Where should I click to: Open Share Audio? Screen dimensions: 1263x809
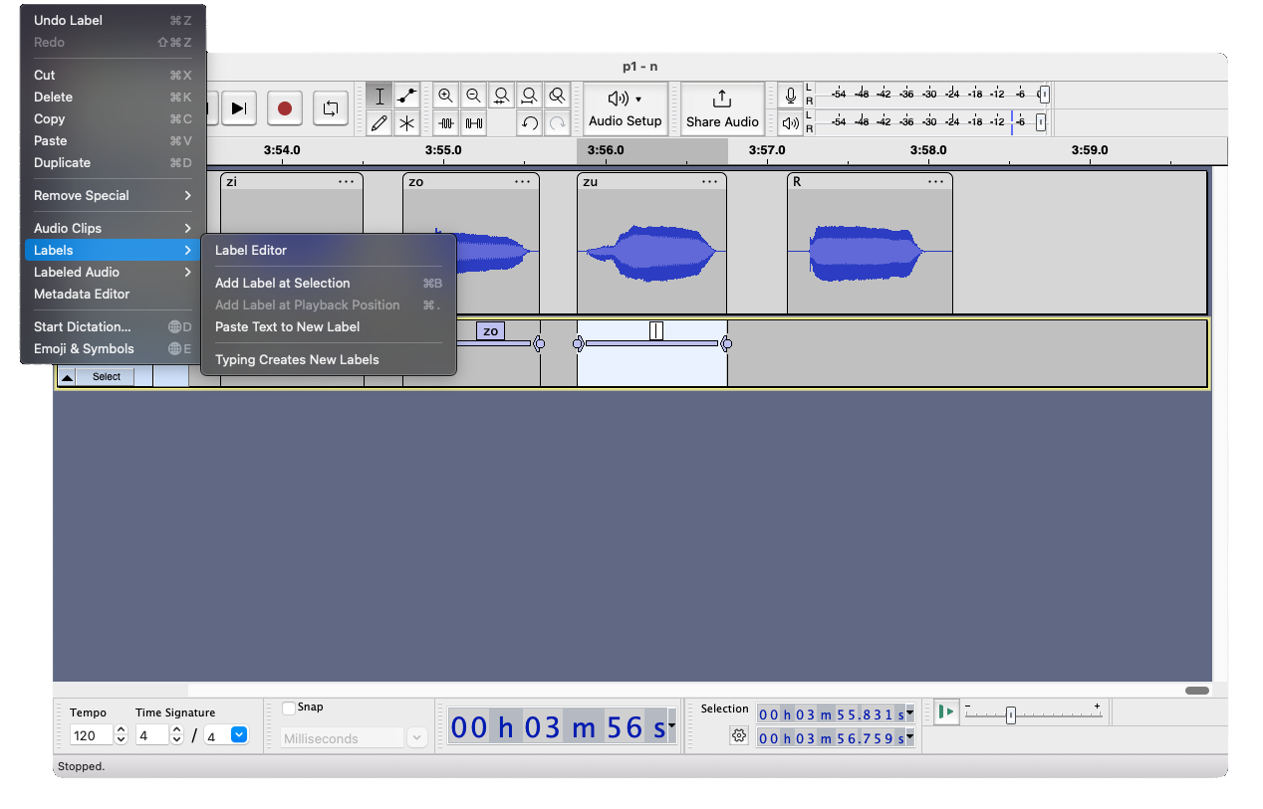point(722,108)
